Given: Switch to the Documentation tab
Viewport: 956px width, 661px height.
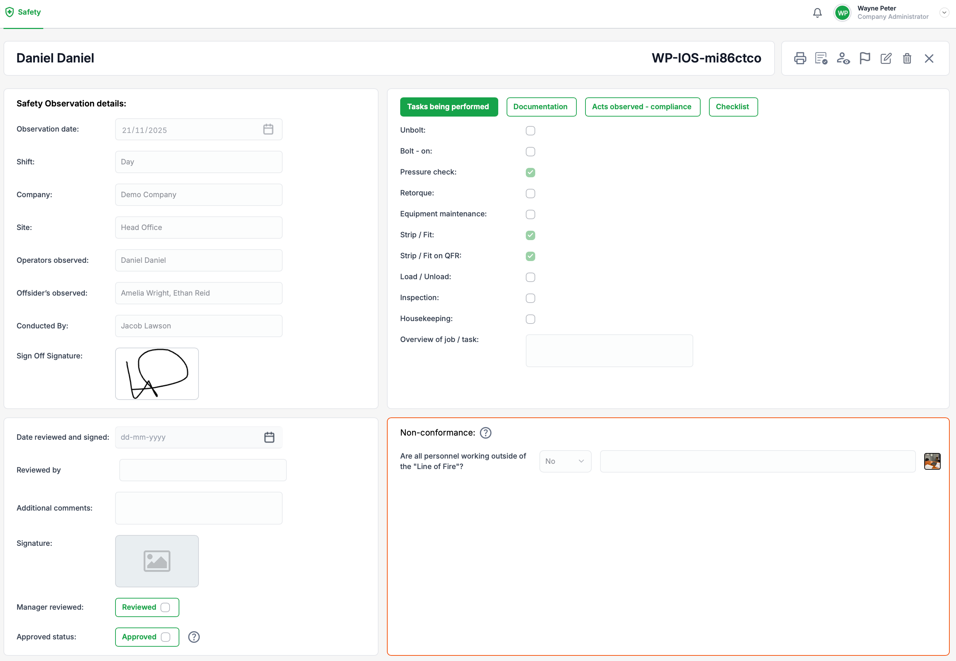Looking at the screenshot, I should [541, 107].
